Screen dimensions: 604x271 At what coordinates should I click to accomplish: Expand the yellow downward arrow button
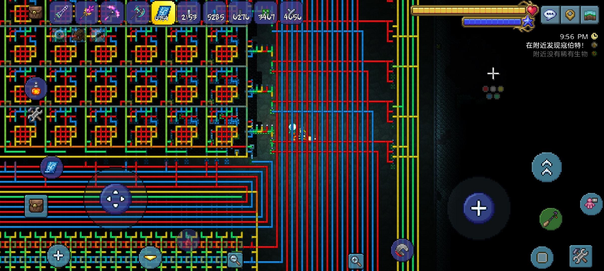click(150, 257)
